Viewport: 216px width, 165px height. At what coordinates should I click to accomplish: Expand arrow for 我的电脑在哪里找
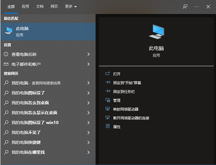pyautogui.click(x=88, y=152)
